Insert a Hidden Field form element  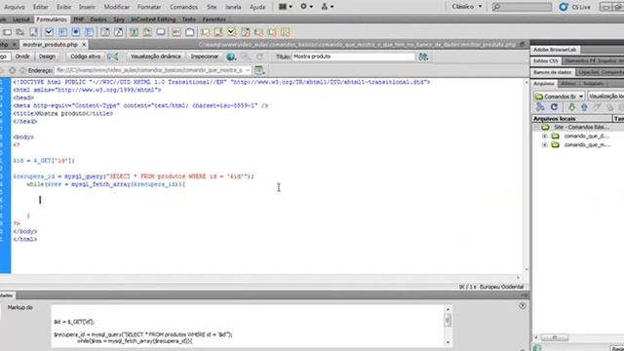point(19,32)
